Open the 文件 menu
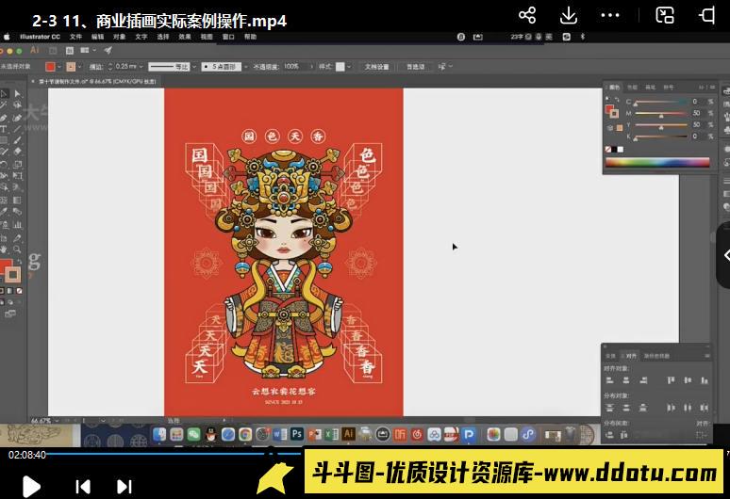The width and height of the screenshot is (730, 499). 75,37
